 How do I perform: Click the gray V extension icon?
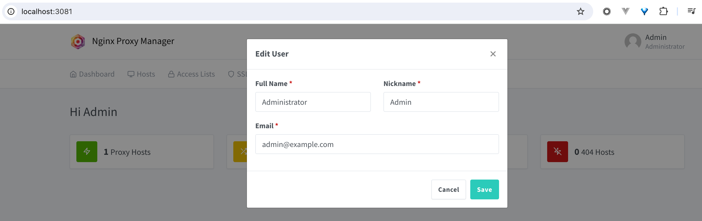click(x=625, y=11)
